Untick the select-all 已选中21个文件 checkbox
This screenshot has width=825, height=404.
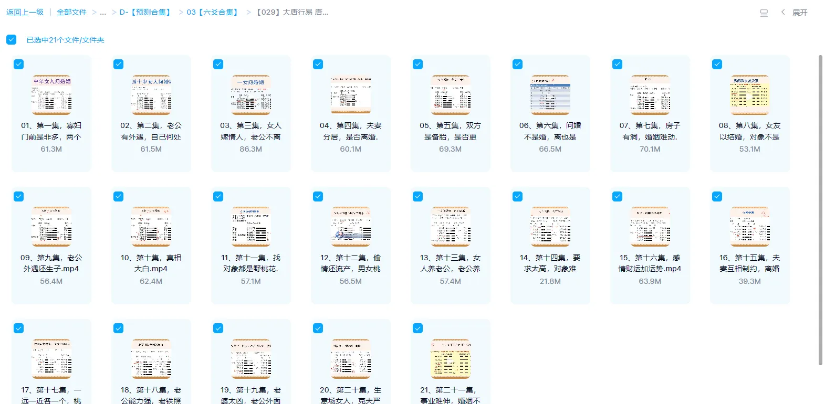click(12, 39)
